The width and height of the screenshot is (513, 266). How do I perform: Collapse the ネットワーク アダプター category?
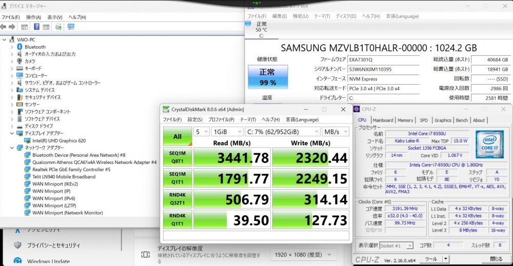[12, 148]
